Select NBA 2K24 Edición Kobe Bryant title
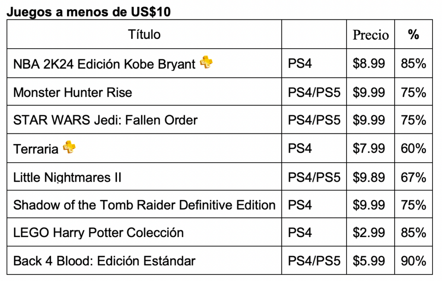The image size is (442, 281). 104,64
